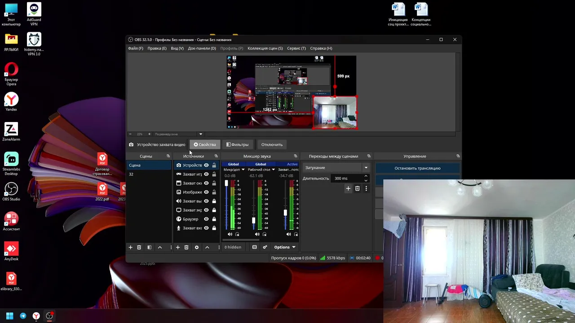This screenshot has height=323, width=575.
Task: Open Микр/доп channel dropdown arrow
Action: [243, 170]
